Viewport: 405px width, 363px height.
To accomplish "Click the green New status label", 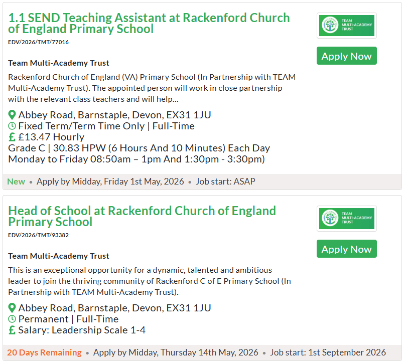I will point(16,181).
